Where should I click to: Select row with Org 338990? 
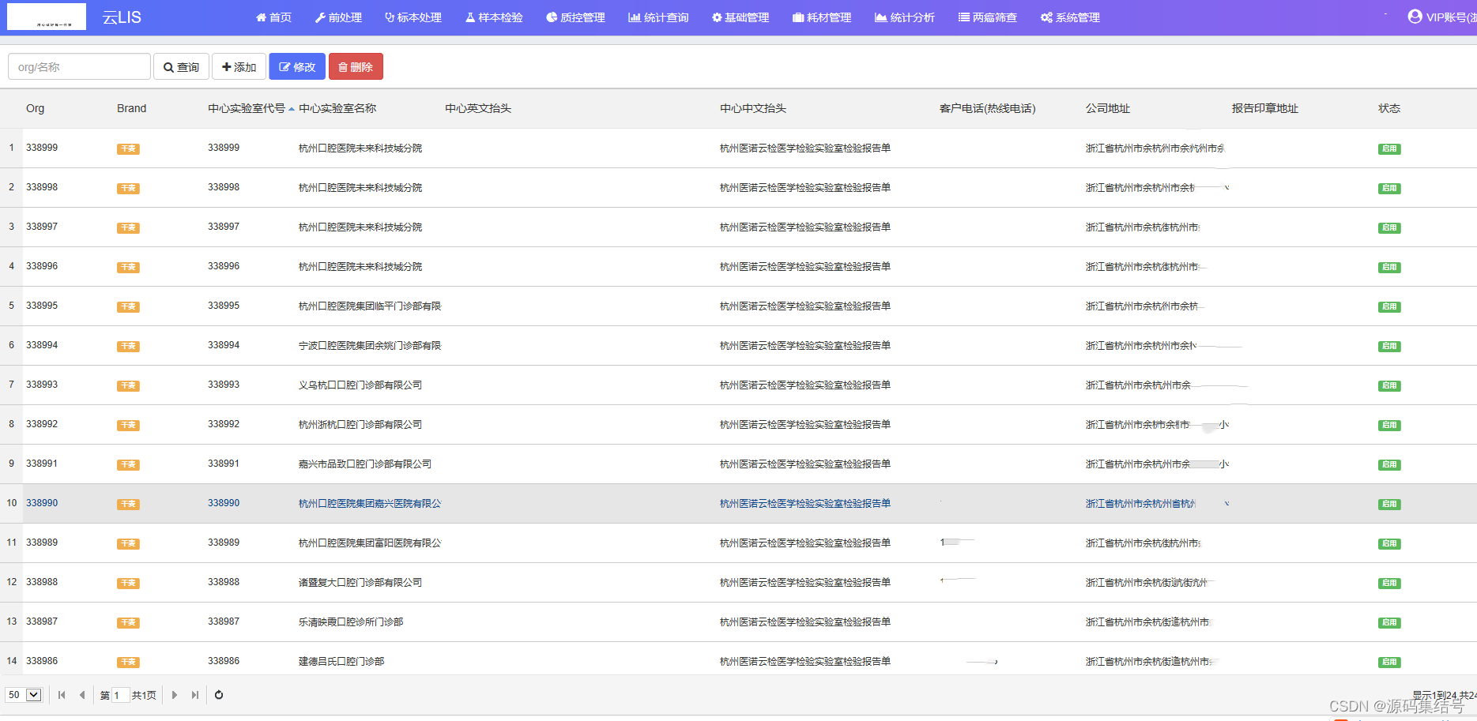738,503
